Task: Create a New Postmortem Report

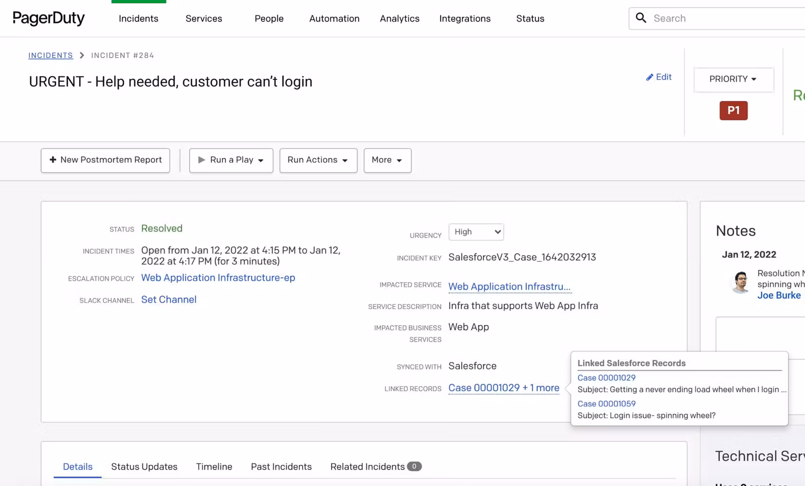Action: tap(105, 160)
